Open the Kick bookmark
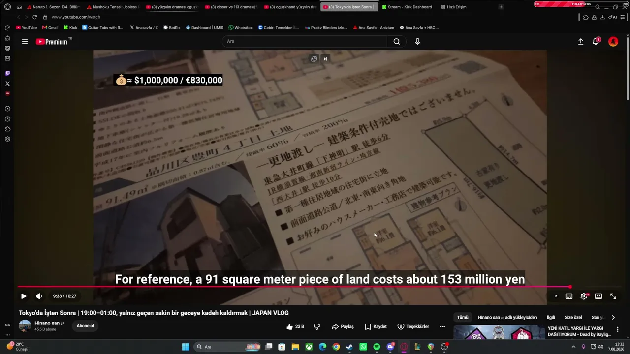This screenshot has height=354, width=630. pos(70,28)
